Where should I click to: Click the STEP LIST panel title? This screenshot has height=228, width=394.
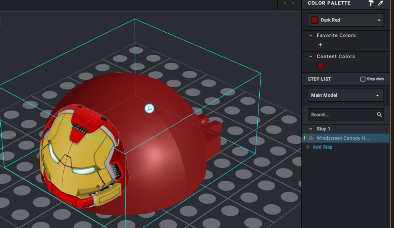(320, 79)
